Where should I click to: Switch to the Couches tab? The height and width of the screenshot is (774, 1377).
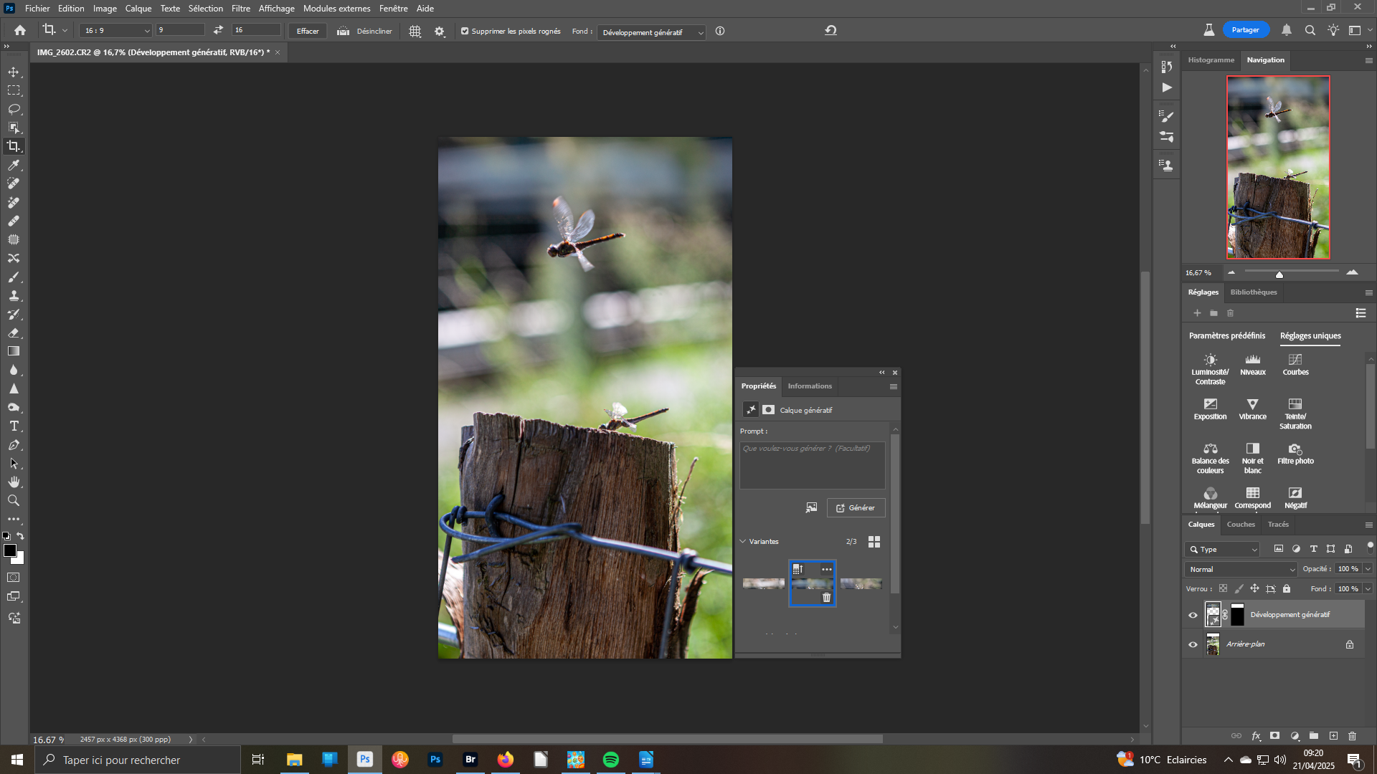[1240, 525]
